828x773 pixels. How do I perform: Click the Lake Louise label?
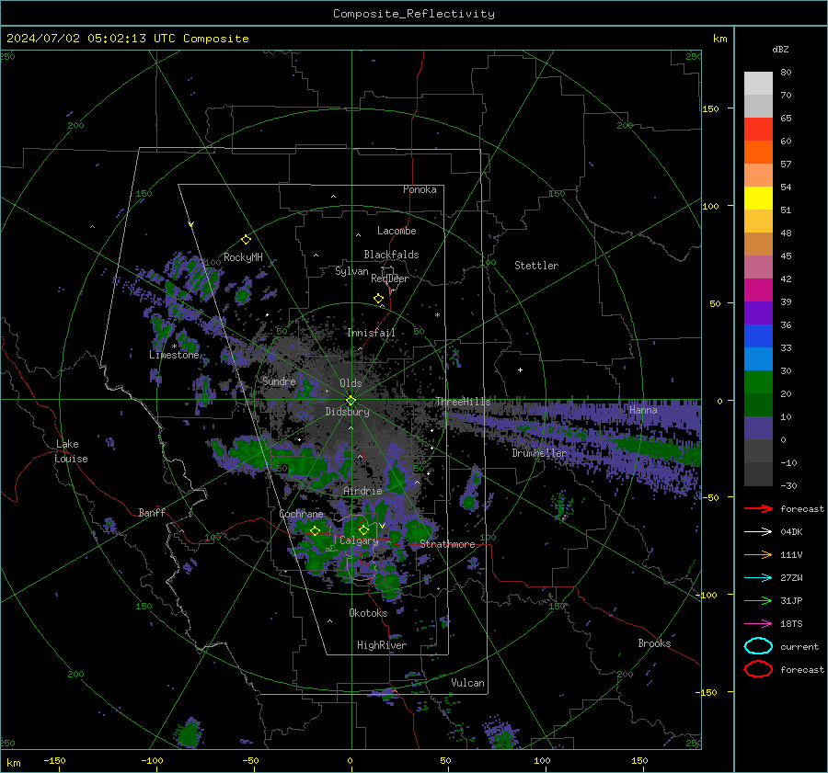[x=72, y=451]
